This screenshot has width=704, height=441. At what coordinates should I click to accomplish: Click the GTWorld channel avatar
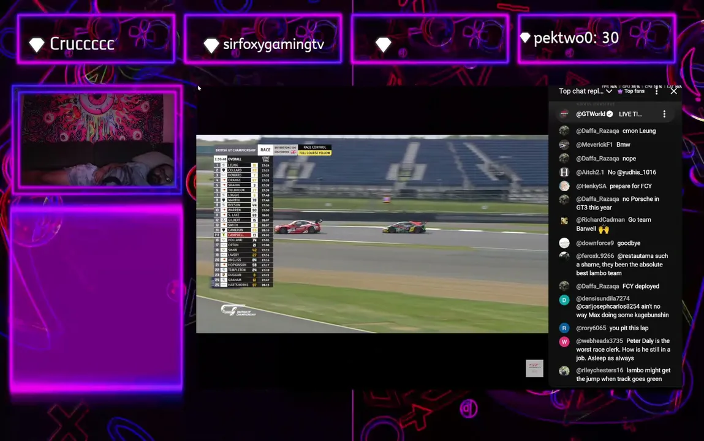click(564, 114)
